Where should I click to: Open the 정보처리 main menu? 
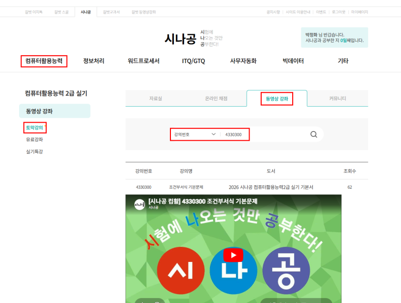(94, 61)
